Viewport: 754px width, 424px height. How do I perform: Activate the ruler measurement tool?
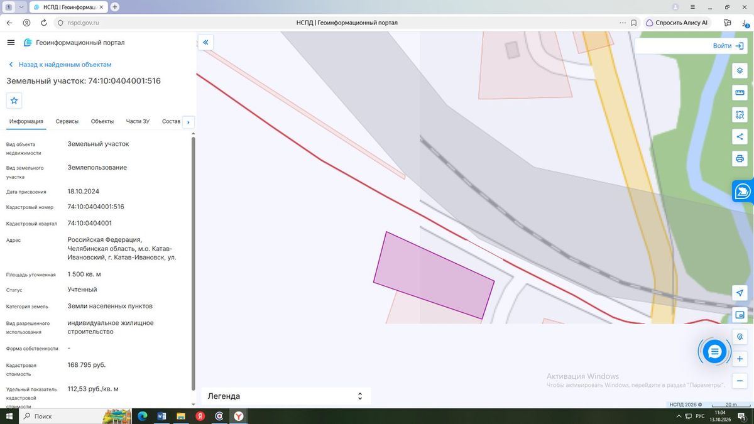(740, 93)
